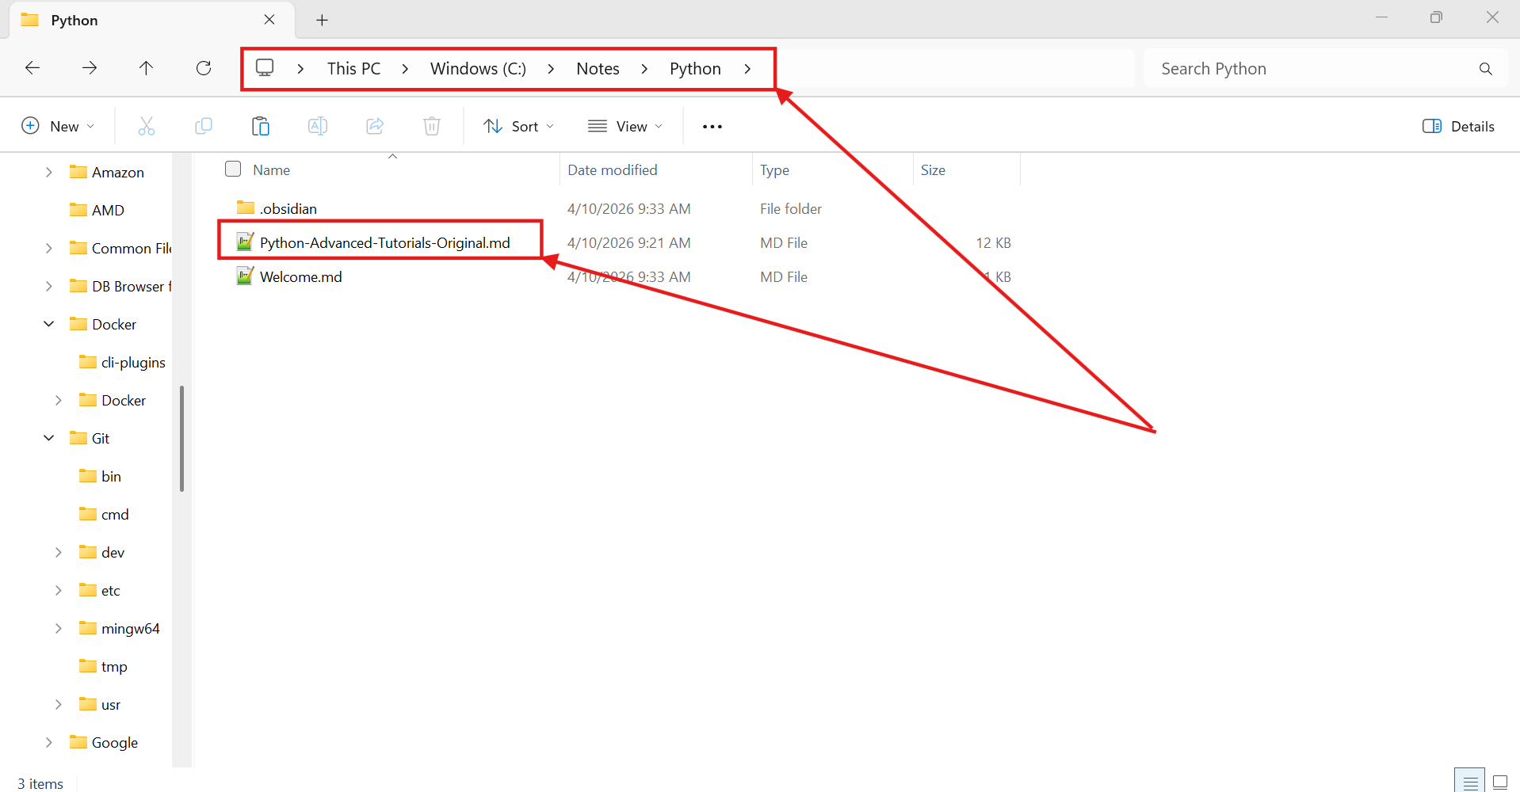Paste from the clipboard
The height and width of the screenshot is (792, 1520).
(x=260, y=125)
